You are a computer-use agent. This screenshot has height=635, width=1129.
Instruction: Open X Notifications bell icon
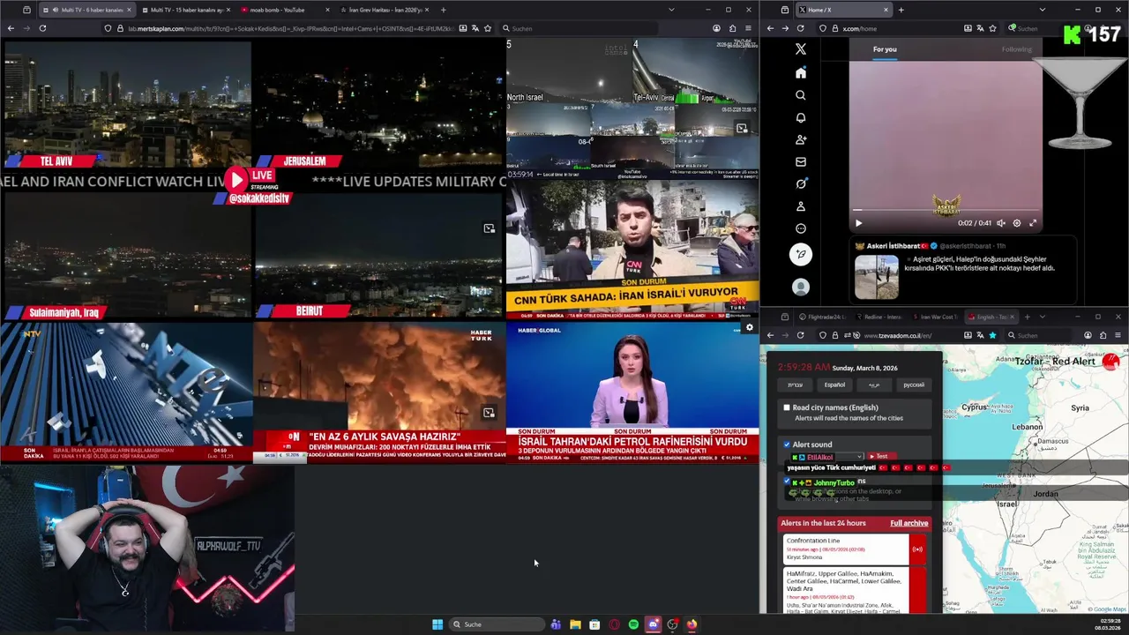click(x=801, y=117)
